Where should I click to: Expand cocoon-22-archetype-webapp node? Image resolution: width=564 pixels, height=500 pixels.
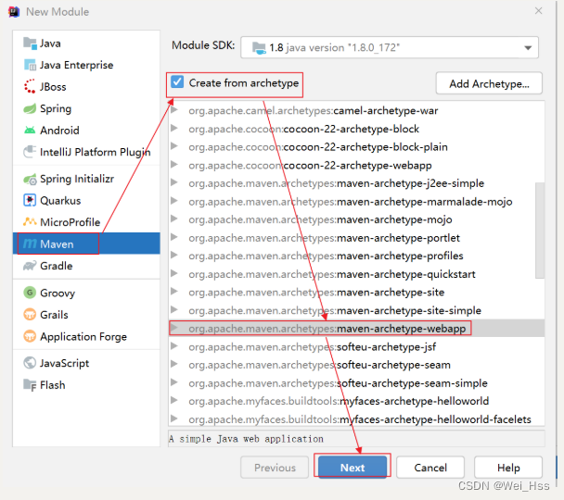coord(174,165)
